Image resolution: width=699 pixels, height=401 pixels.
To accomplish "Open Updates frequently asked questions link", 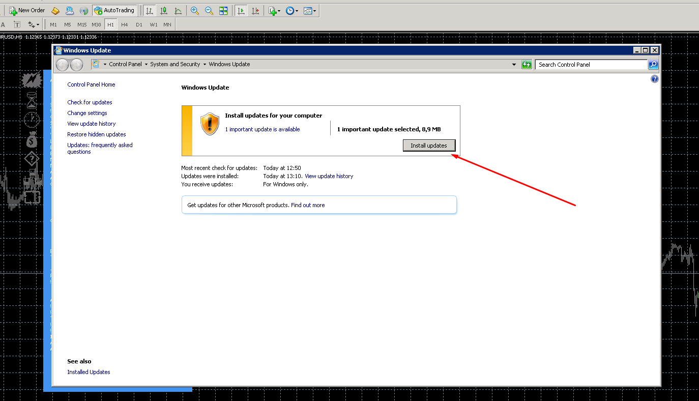I will 100,148.
